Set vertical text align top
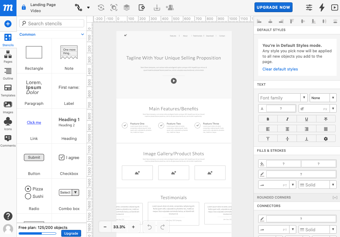This screenshot has width=340, height=237. point(268,139)
